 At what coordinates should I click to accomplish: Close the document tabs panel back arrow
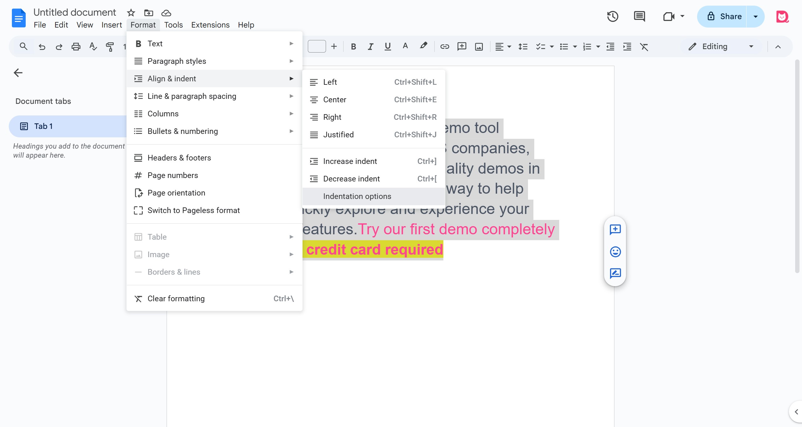point(18,73)
